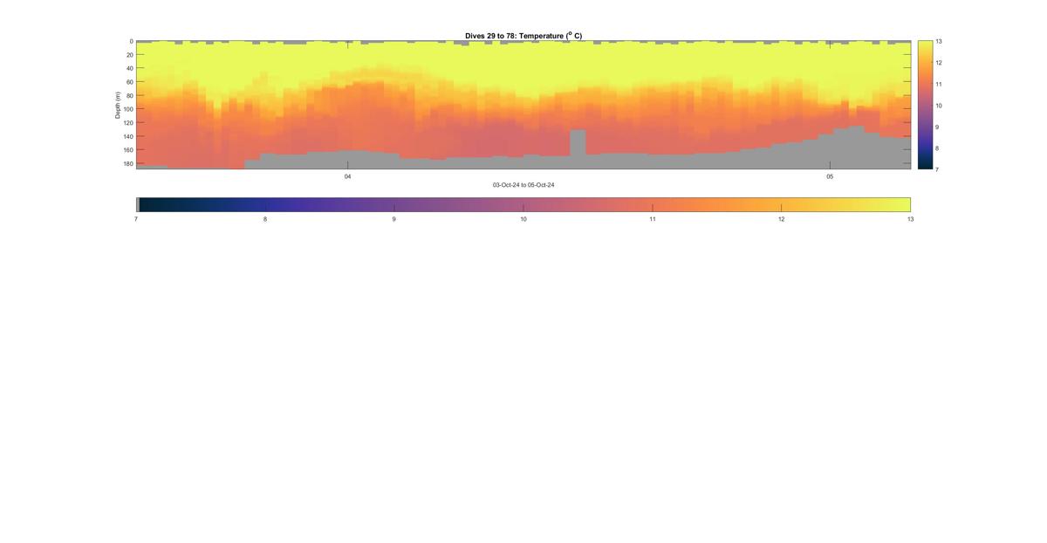The width and height of the screenshot is (1047, 543).
Task: Click vertical colorbar tick label '12'
Action: click(x=939, y=63)
